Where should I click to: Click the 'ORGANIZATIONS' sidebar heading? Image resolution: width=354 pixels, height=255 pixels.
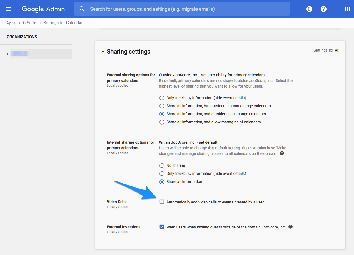coord(22,37)
